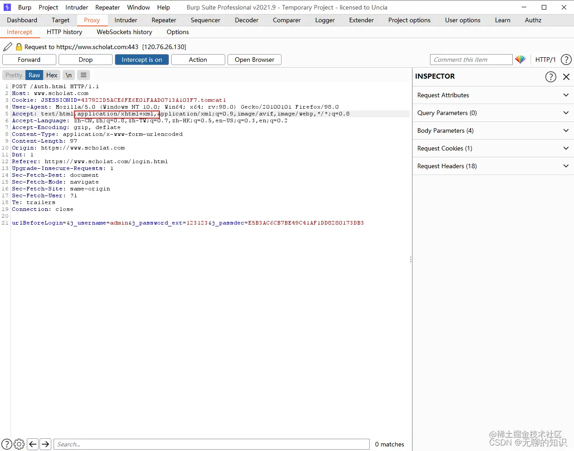Open search settings gear icon
The height and width of the screenshot is (451, 574).
coord(19,444)
